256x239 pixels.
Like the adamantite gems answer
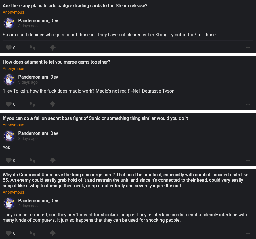pos(9,104)
